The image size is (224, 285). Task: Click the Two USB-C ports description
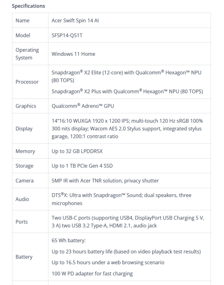[128, 222]
